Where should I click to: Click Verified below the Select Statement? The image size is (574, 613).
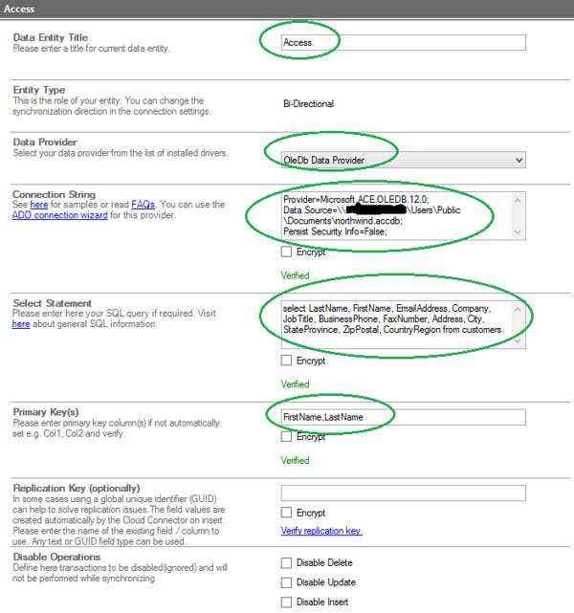click(295, 383)
